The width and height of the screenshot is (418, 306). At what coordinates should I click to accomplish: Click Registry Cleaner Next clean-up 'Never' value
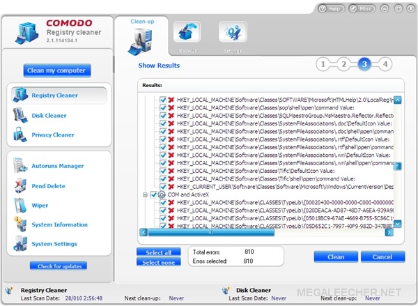click(176, 298)
